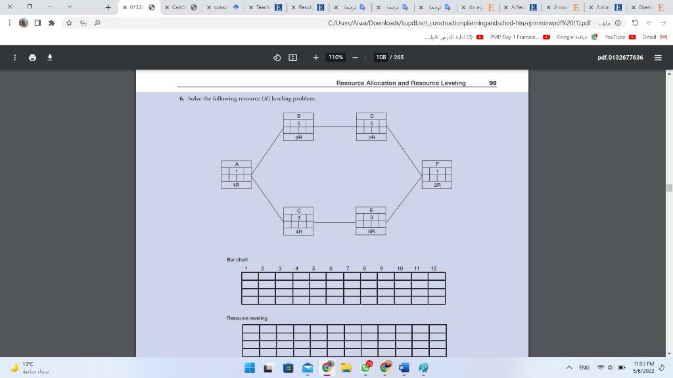
Task: Open the Arabic lesson YouTube bookmark
Action: pyautogui.click(x=453, y=37)
